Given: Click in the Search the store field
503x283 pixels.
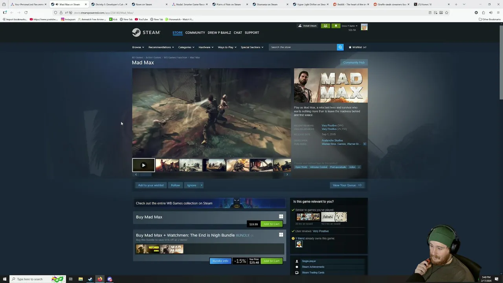Looking at the screenshot, I should point(303,47).
